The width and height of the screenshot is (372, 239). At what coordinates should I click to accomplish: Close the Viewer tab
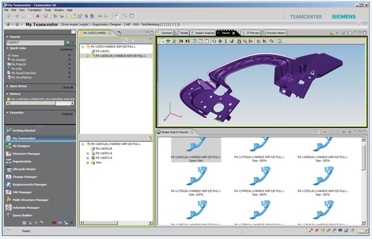point(233,33)
